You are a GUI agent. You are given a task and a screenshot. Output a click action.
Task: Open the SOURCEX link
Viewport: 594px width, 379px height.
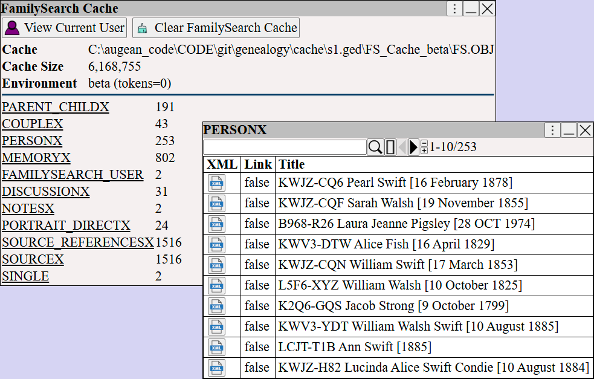[33, 259]
